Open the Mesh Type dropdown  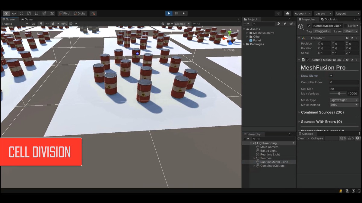coord(344,100)
